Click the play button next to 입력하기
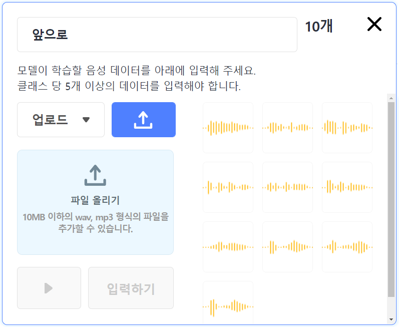Image resolution: width=399 pixels, height=327 pixels. [49, 288]
